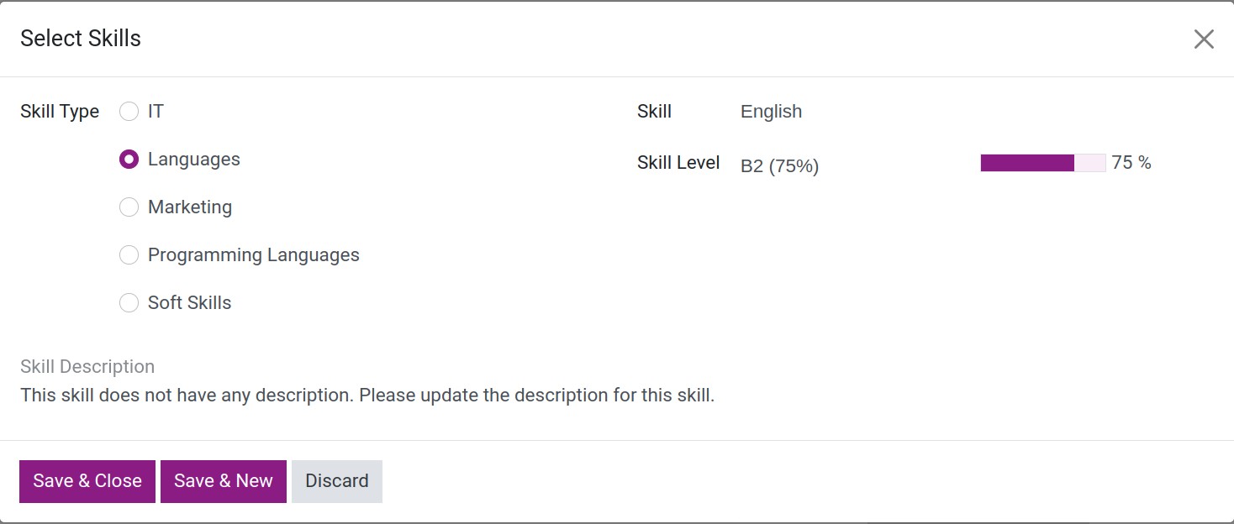Screen dimensions: 1234x524
Task: Close the Select Skills dialog
Action: point(1204,39)
